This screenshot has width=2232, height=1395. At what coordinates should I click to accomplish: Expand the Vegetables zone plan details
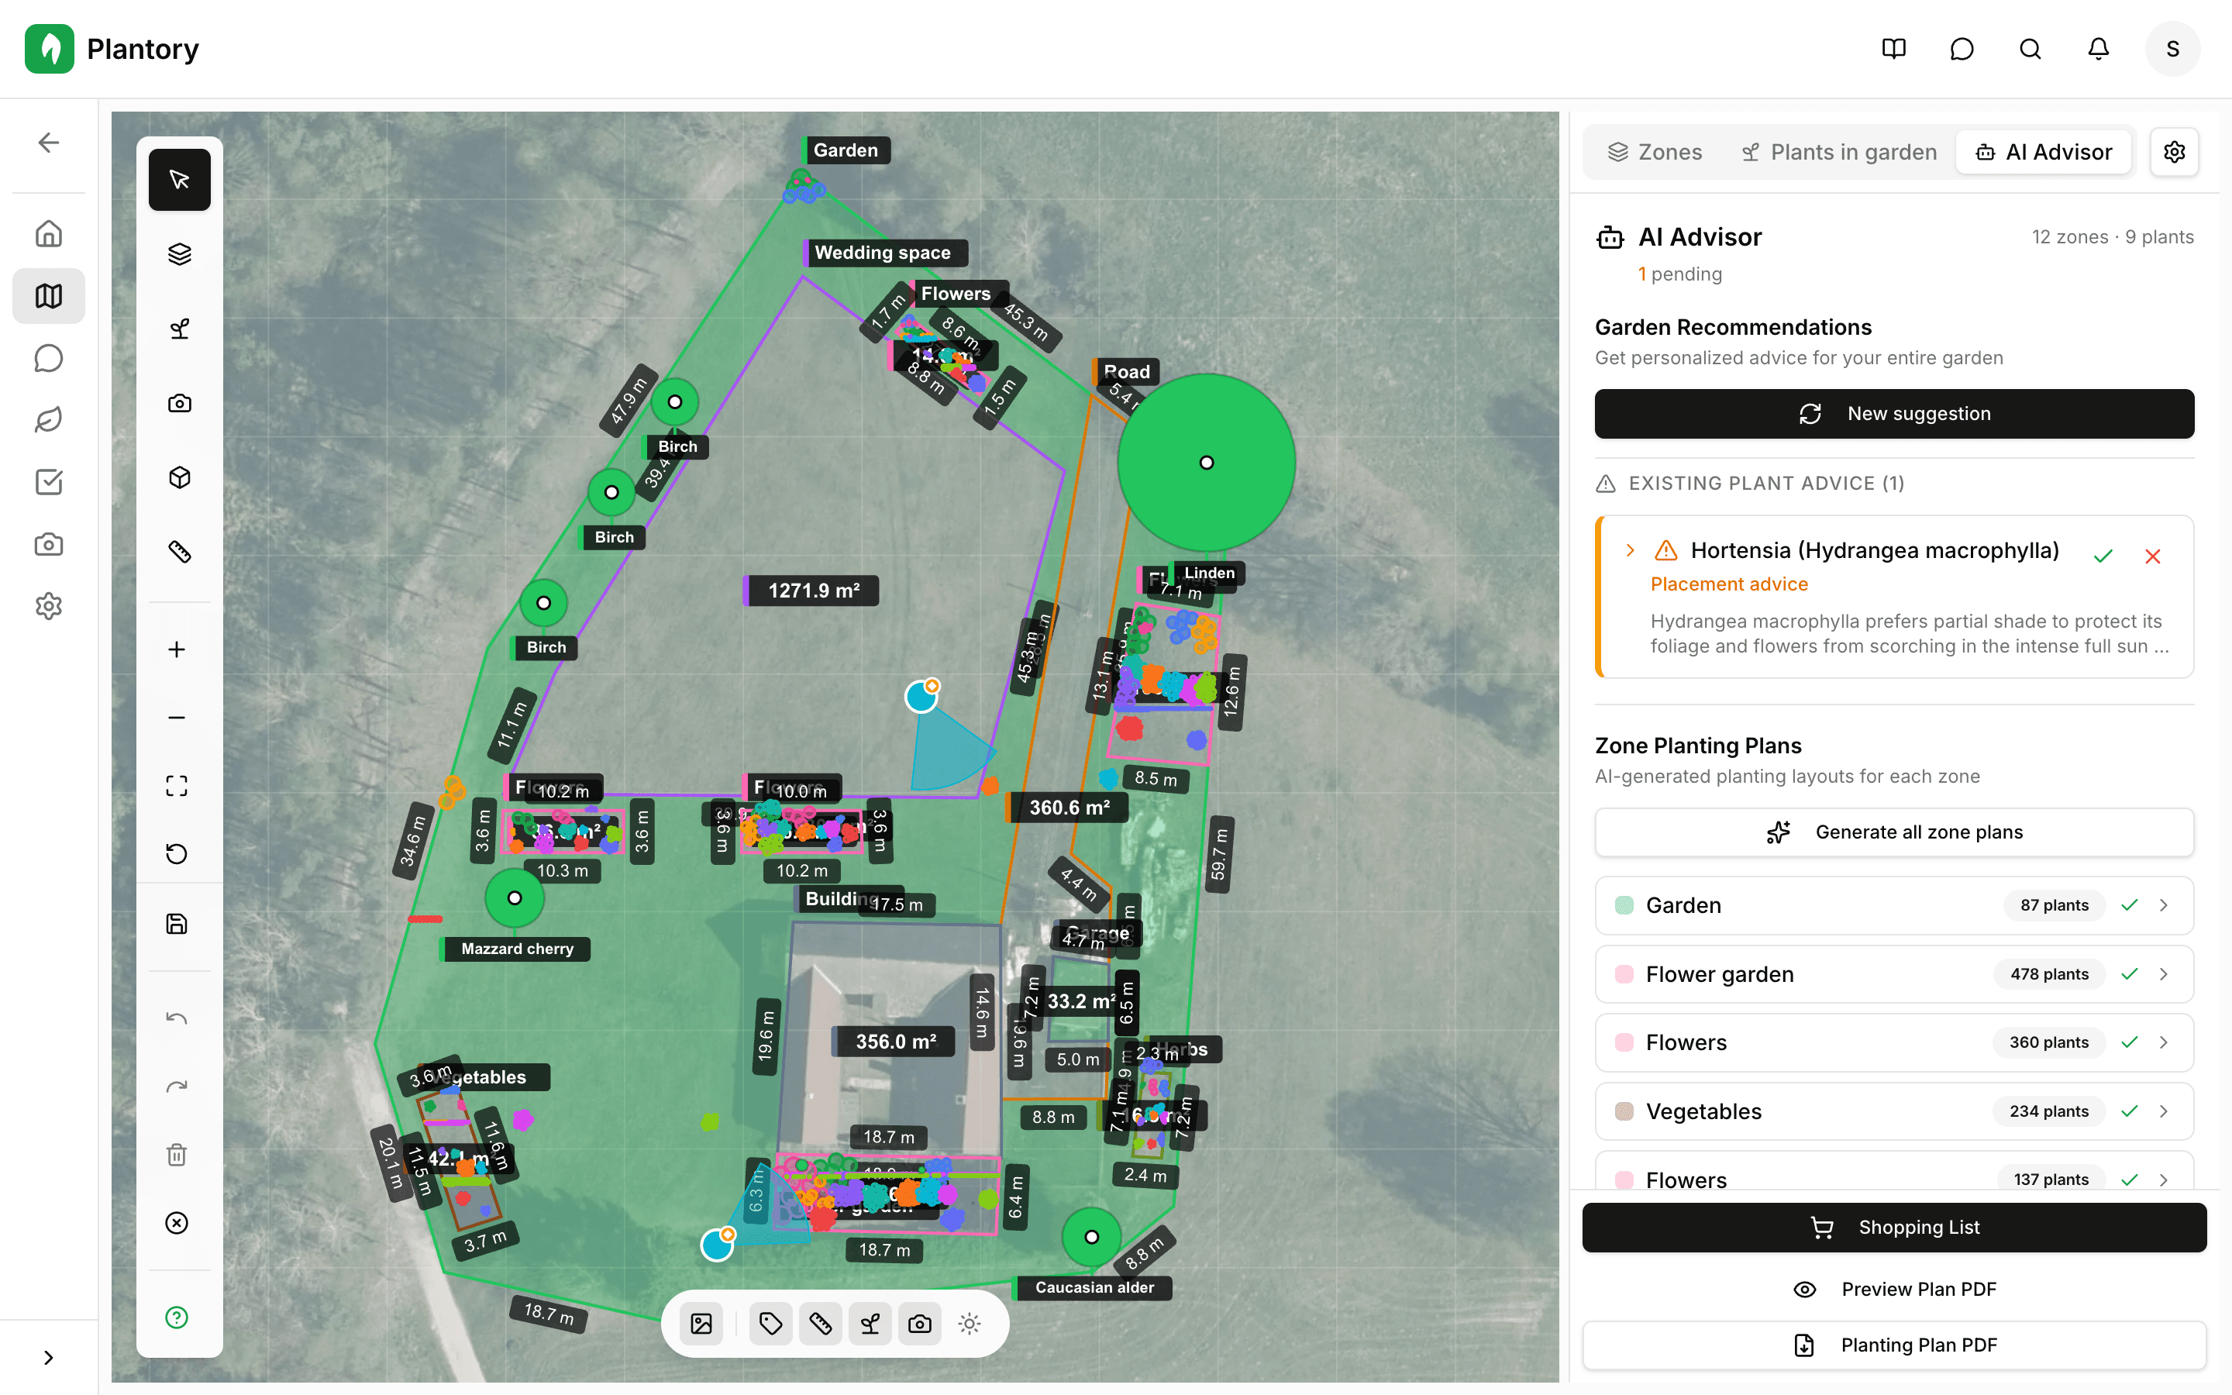[2165, 1111]
